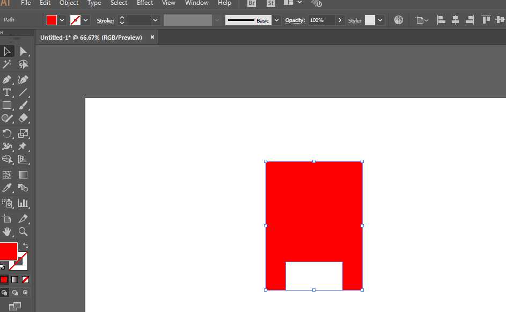Select the Magic Wand tool
This screenshot has width=506, height=312.
coord(7,64)
